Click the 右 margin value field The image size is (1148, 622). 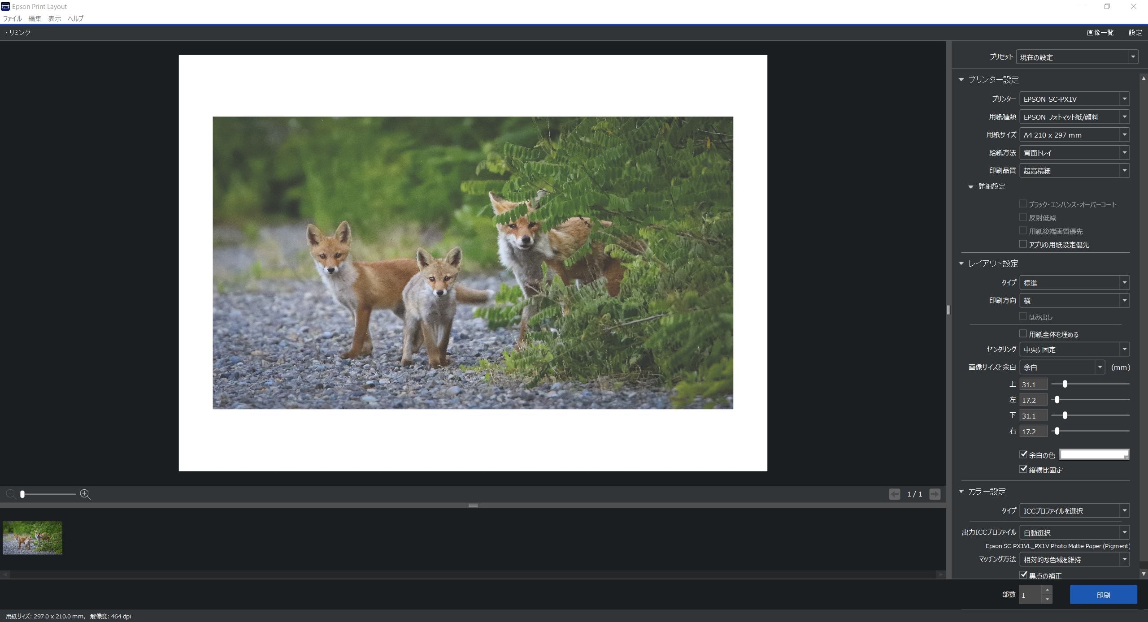(1034, 432)
